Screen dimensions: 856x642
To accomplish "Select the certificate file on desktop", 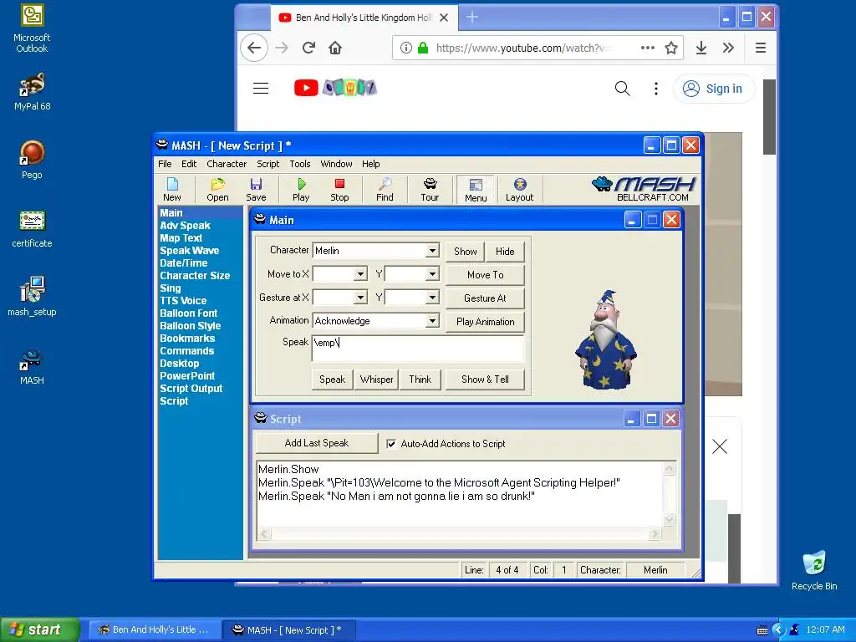I will 32,229.
